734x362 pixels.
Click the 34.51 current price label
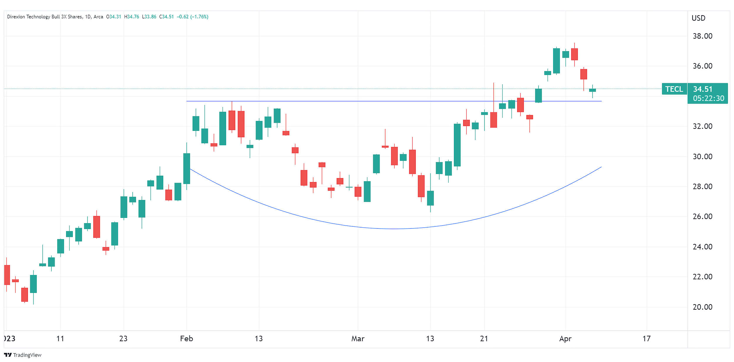click(703, 89)
